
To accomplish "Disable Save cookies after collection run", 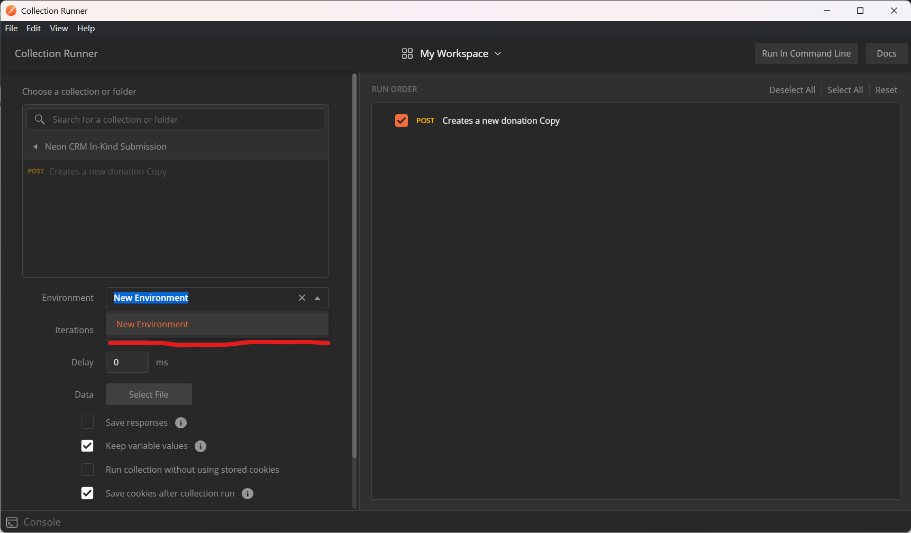I will coord(87,493).
